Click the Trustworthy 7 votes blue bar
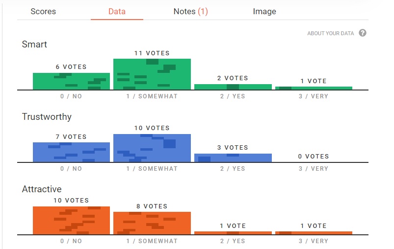This screenshot has width=394, height=249. [71, 152]
